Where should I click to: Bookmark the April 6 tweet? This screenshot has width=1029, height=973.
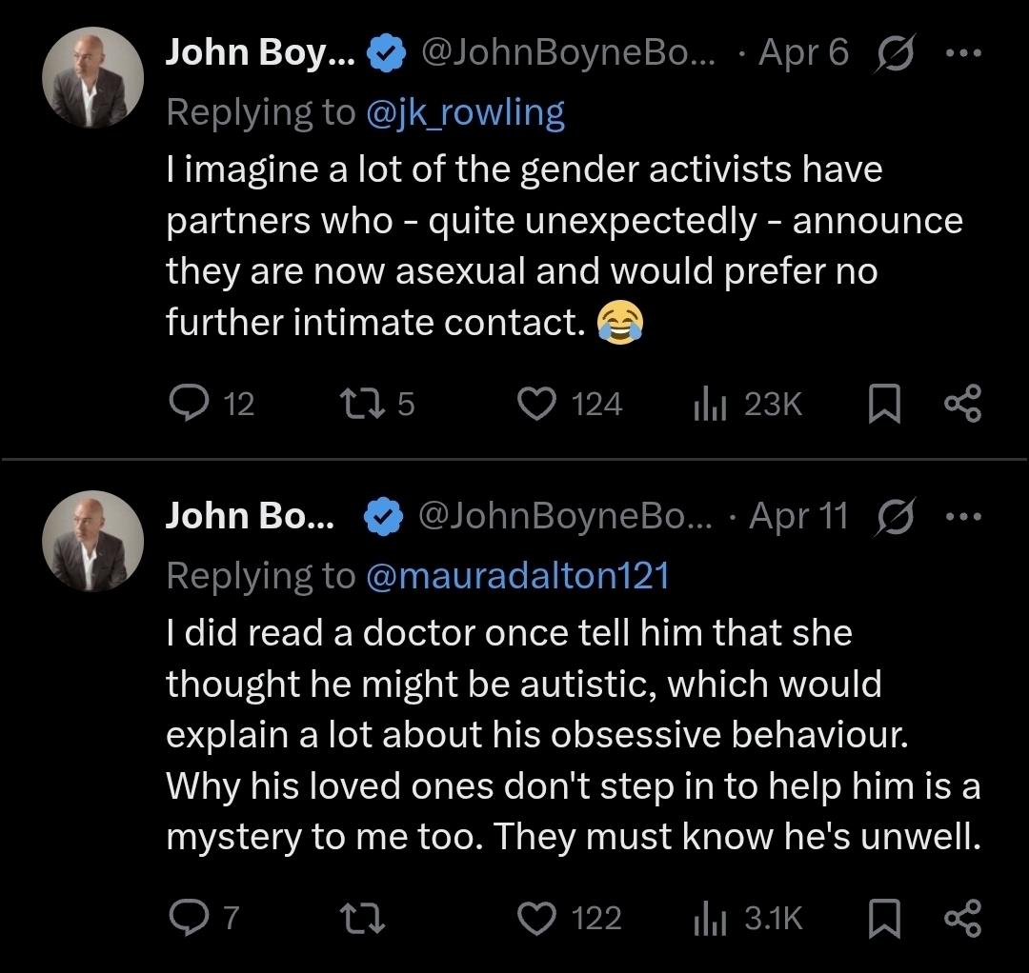(x=885, y=405)
